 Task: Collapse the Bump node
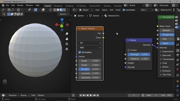[x=128, y=40]
